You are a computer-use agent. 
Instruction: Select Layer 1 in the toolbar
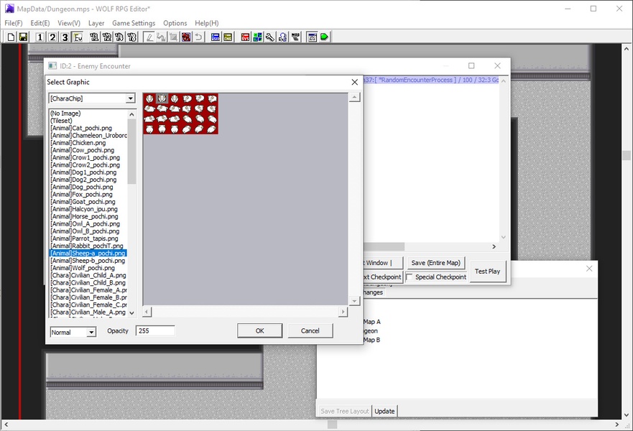(x=40, y=37)
